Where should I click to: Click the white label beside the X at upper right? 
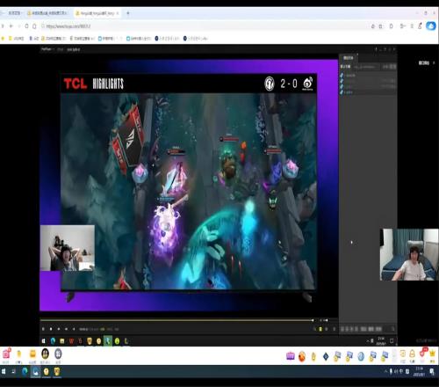[424, 62]
